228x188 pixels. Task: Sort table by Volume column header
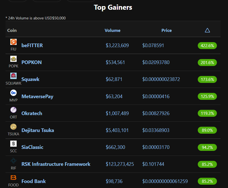pos(112,31)
